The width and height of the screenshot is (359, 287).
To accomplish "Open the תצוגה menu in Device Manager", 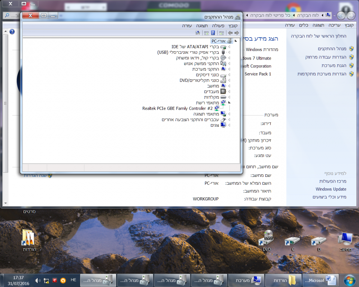I will [x=202, y=25].
